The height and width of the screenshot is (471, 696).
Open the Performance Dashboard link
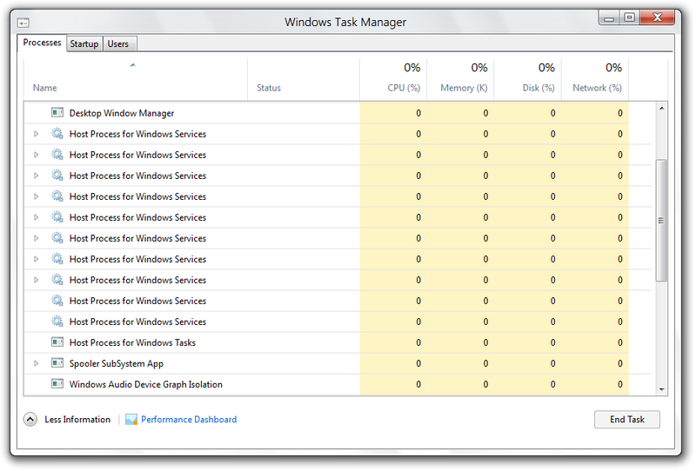tap(189, 419)
